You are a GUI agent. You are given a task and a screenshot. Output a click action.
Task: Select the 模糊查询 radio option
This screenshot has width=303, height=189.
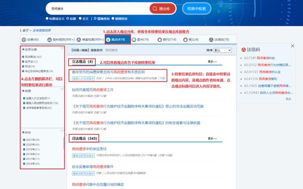(x=113, y=19)
